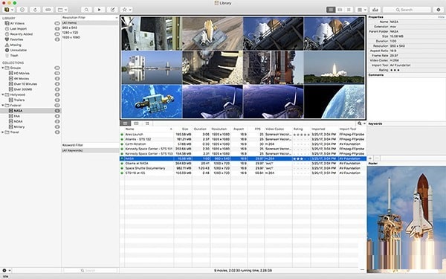Image resolution: width=446 pixels, height=279 pixels.
Task: Click the edit pencil toolbar icon
Action: 112,10
